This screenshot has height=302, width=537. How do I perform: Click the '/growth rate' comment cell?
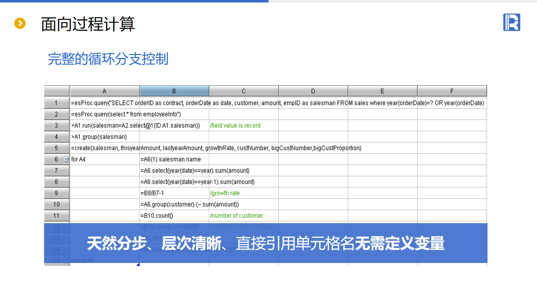coord(243,193)
